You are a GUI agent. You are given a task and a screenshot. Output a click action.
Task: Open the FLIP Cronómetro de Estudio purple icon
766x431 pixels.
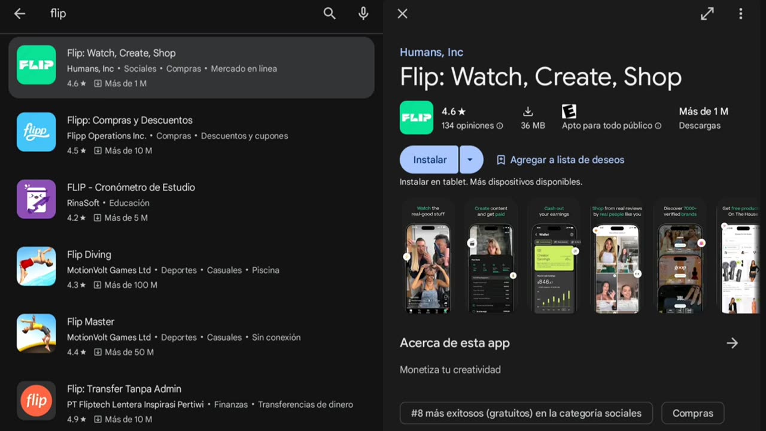[37, 199]
